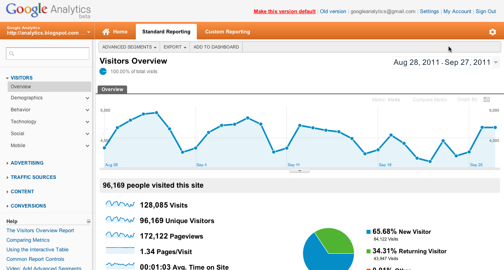Click the googleanalytics@gmail.com account text
Image resolution: width=504 pixels, height=270 pixels.
[x=383, y=12]
